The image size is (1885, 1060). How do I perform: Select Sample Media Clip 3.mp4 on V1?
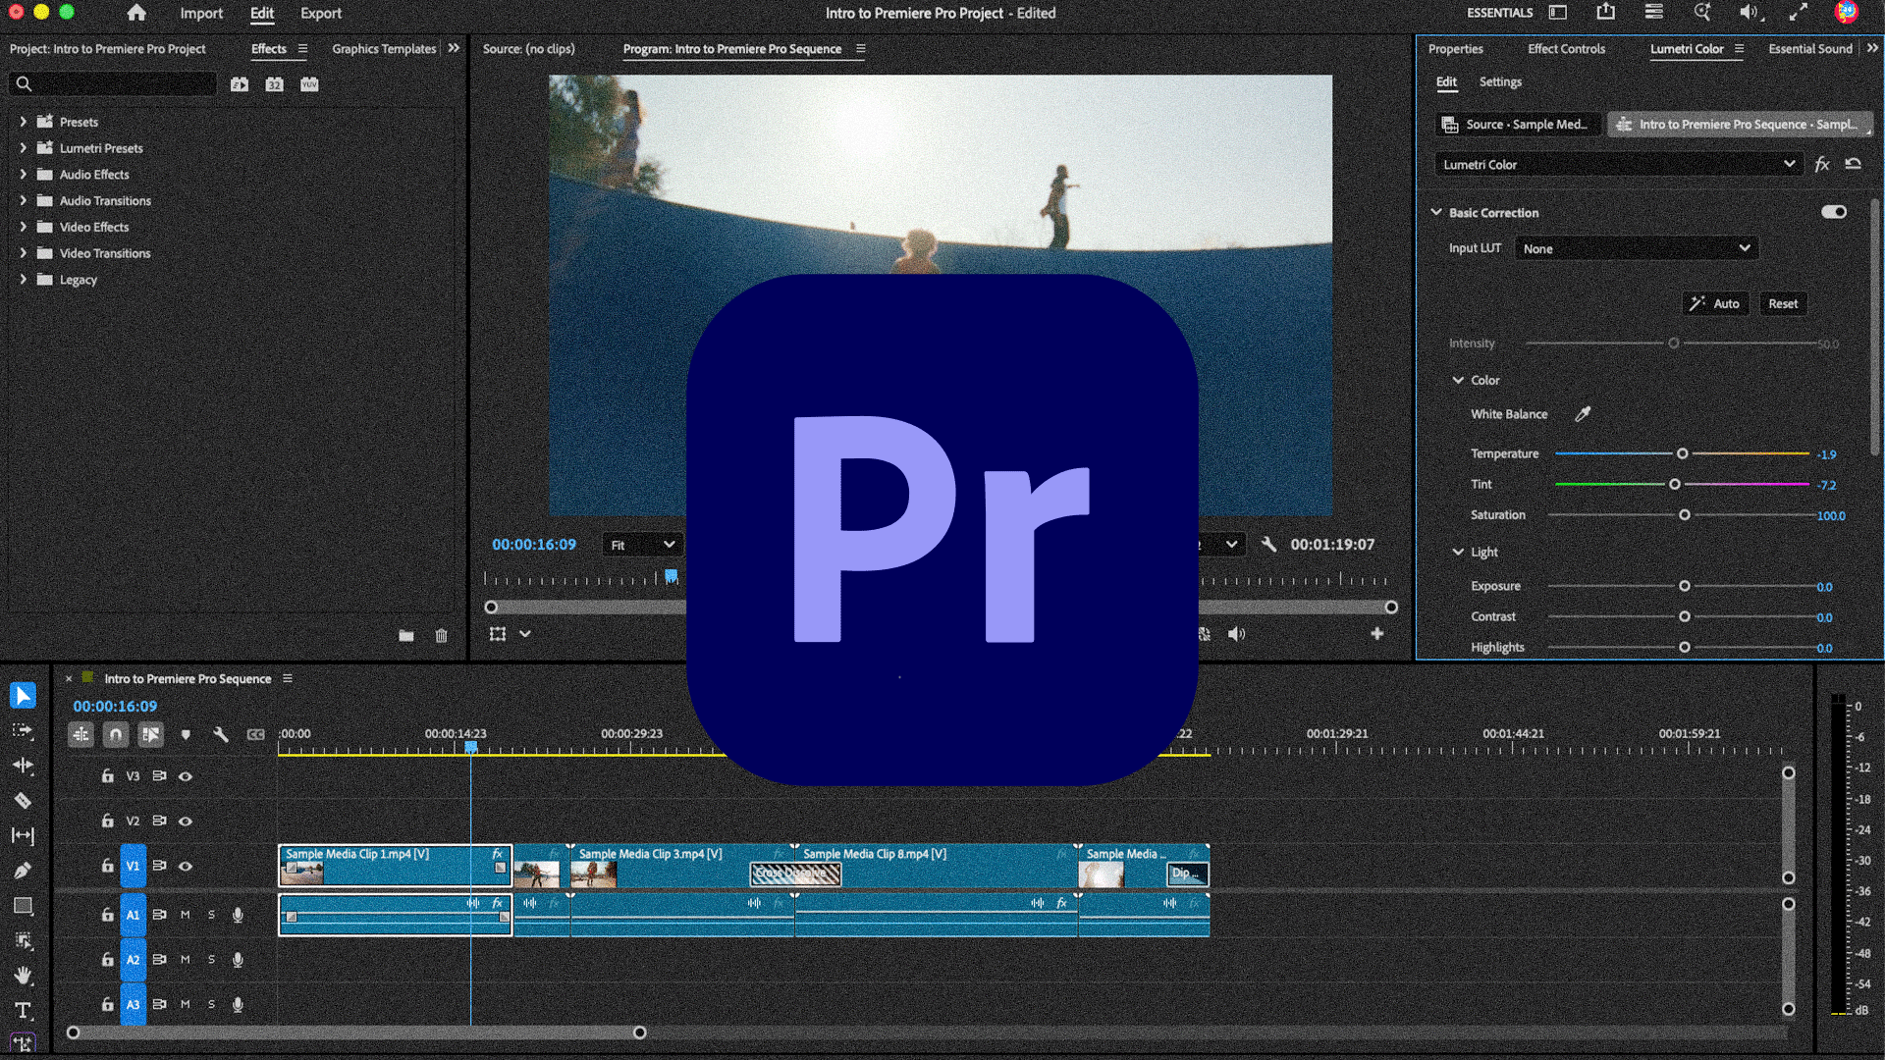(x=682, y=866)
